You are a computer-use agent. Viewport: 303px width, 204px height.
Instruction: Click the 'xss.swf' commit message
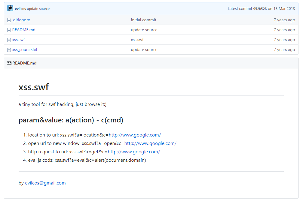137,40
